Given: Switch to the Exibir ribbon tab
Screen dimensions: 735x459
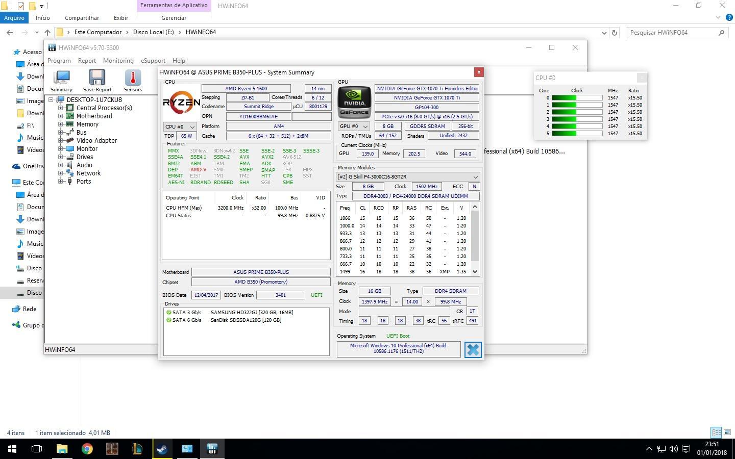Looking at the screenshot, I should pos(121,18).
